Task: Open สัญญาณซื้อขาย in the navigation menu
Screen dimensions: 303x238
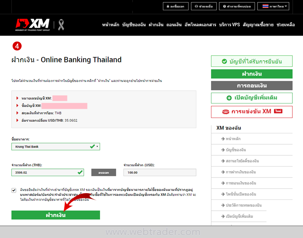Action: point(258,25)
